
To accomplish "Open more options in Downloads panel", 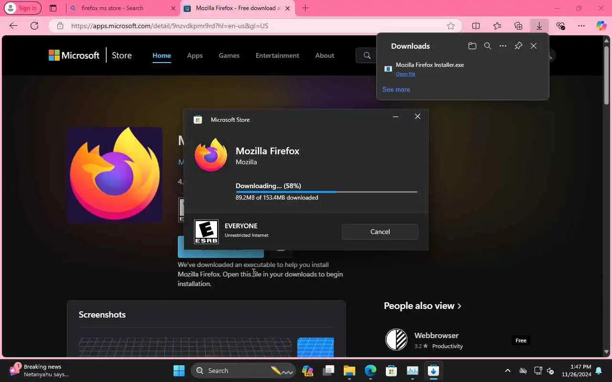I will [x=503, y=46].
